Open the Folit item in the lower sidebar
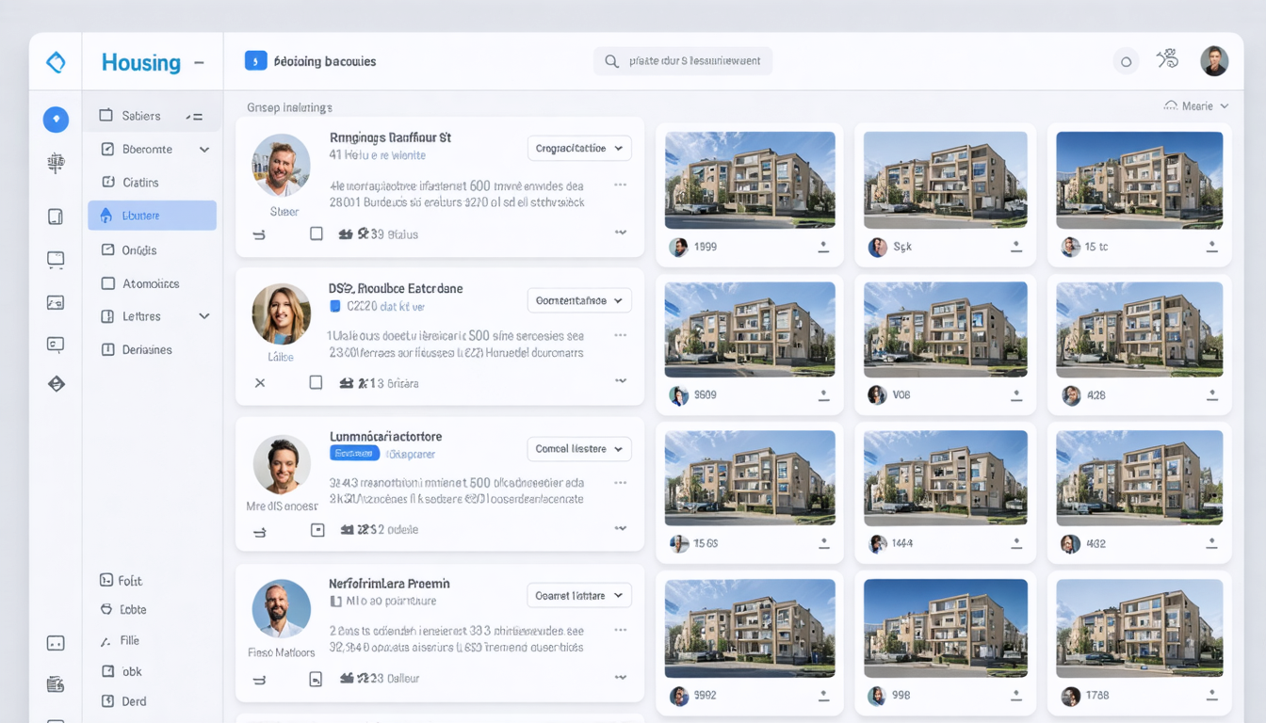Image resolution: width=1266 pixels, height=723 pixels. point(122,581)
